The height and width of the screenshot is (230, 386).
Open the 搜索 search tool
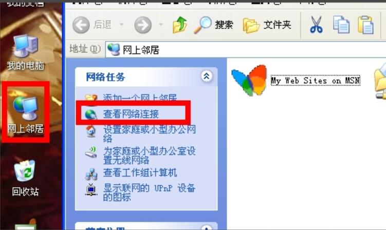click(x=213, y=25)
